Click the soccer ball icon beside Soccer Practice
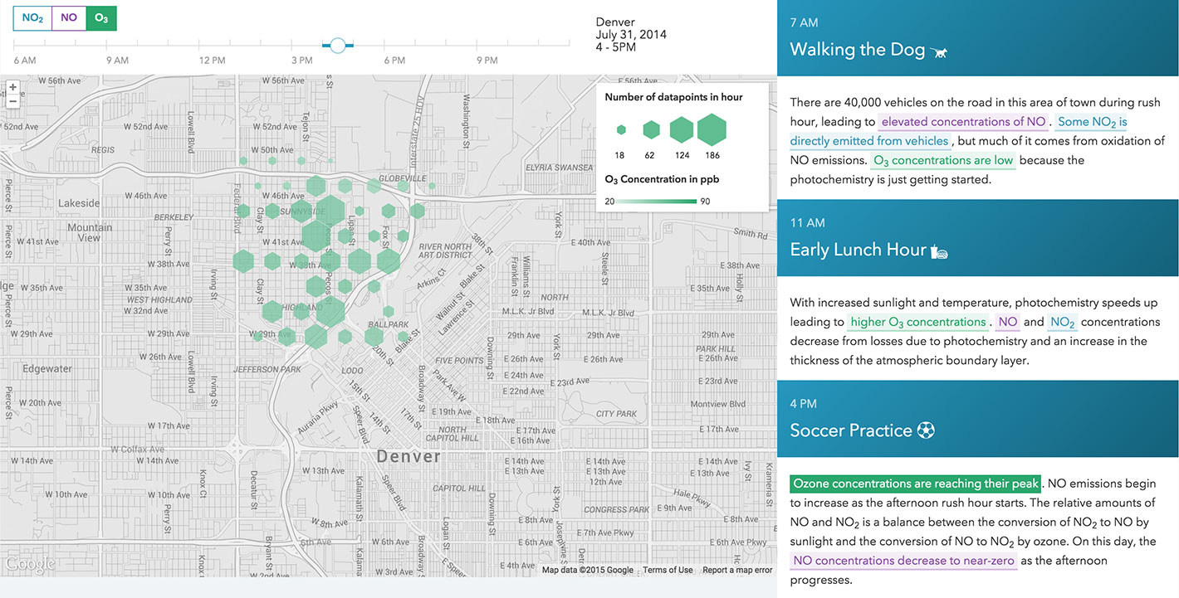Image resolution: width=1179 pixels, height=598 pixels. [927, 430]
